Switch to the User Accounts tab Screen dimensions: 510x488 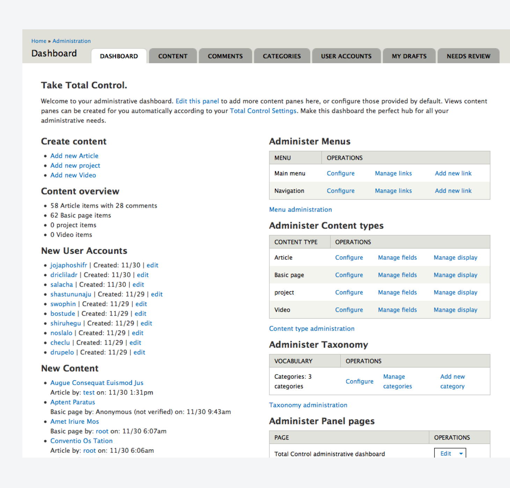pyautogui.click(x=346, y=56)
